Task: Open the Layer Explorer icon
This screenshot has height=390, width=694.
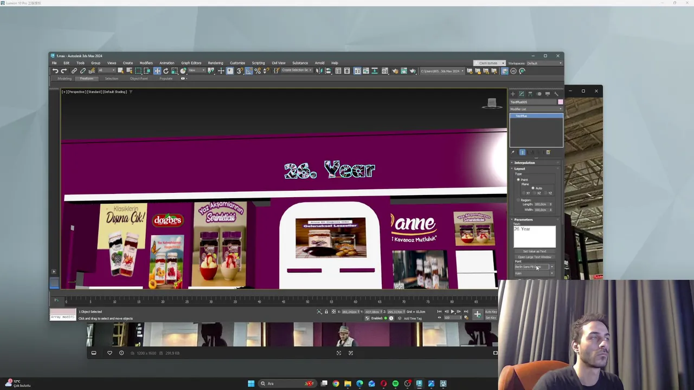Action: tap(347, 71)
